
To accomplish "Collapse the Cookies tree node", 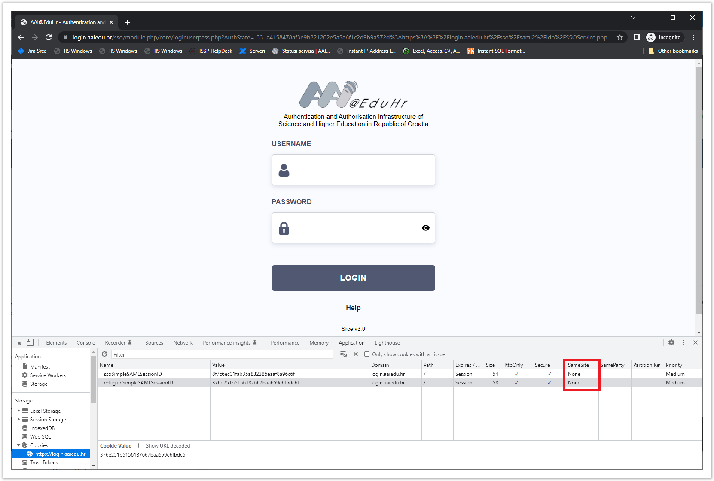I will (x=18, y=445).
